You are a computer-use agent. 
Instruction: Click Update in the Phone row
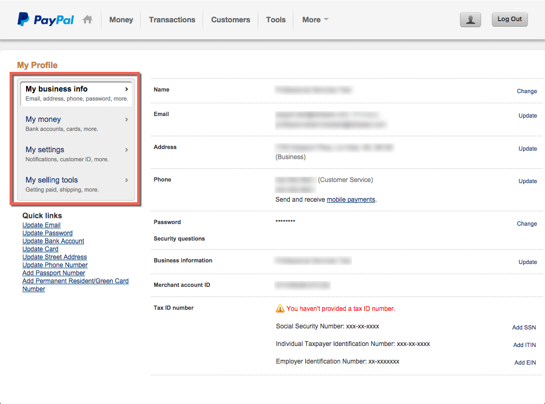[x=527, y=181]
